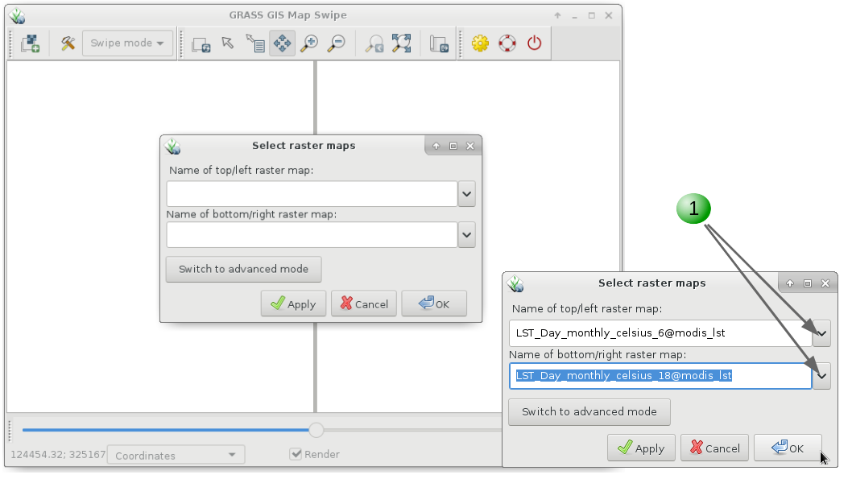
Task: Expand bottom/right raster map dropdown in center dialog
Action: (x=467, y=235)
